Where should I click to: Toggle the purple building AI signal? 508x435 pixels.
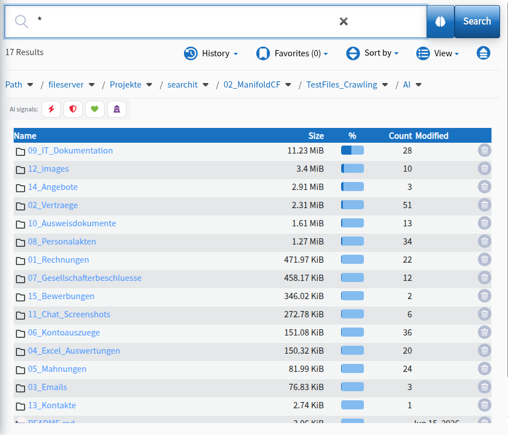(117, 109)
